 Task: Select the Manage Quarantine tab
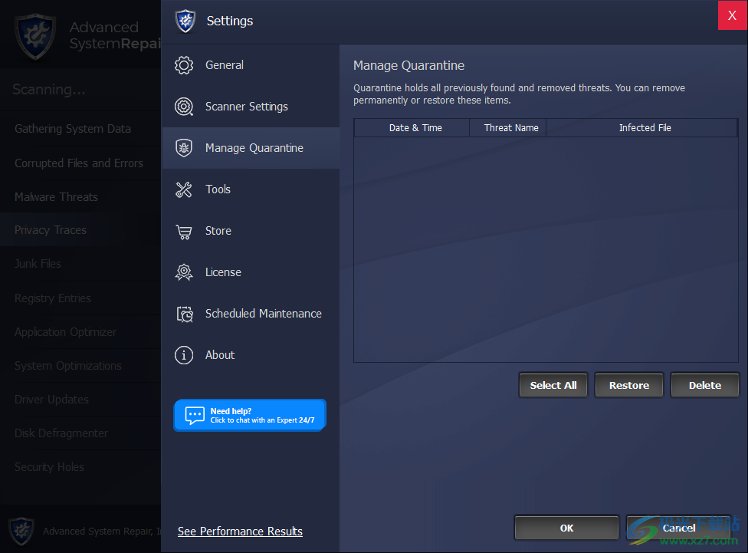[251, 148]
